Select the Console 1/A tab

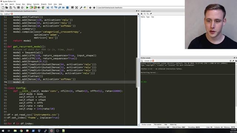coord(148,61)
